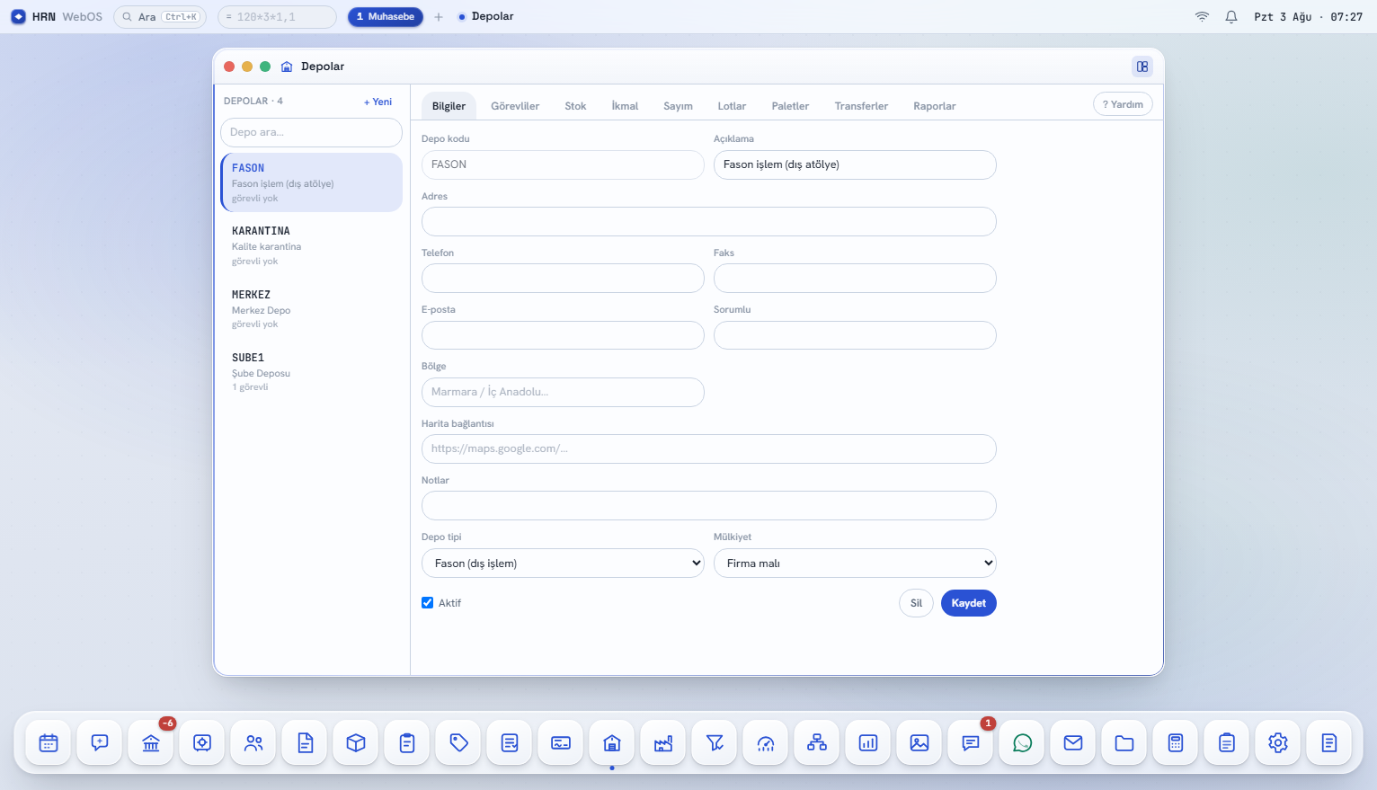Click the + Yeni link

tap(378, 102)
